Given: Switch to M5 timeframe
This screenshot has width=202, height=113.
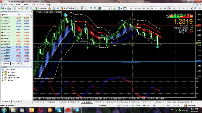Looking at the screenshot, I should pos(135,9).
